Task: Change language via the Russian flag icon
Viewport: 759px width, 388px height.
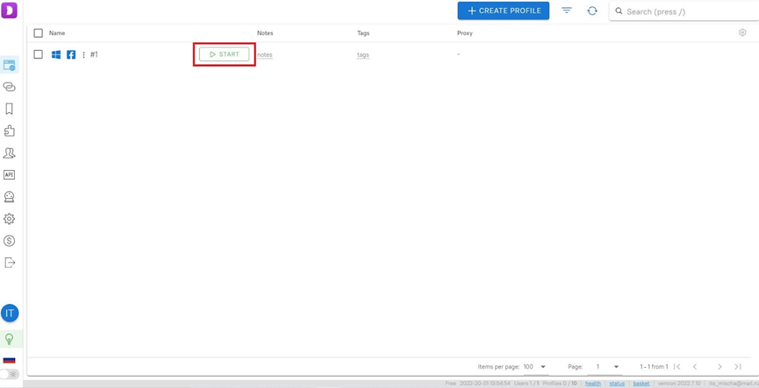Action: [9, 360]
